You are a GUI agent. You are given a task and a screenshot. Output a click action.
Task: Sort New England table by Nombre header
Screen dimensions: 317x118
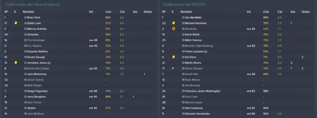(x=28, y=12)
